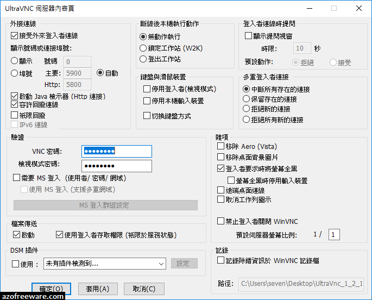This screenshot has height=300, width=372.
Task: Enable 停用登入者(檢視模式) checkbox
Action: tap(147, 89)
